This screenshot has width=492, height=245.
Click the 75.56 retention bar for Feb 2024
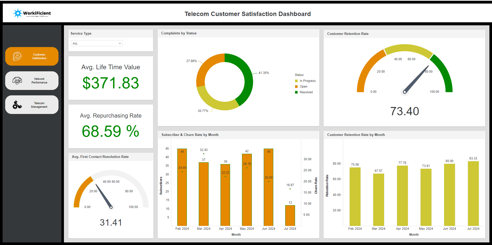[355, 197]
